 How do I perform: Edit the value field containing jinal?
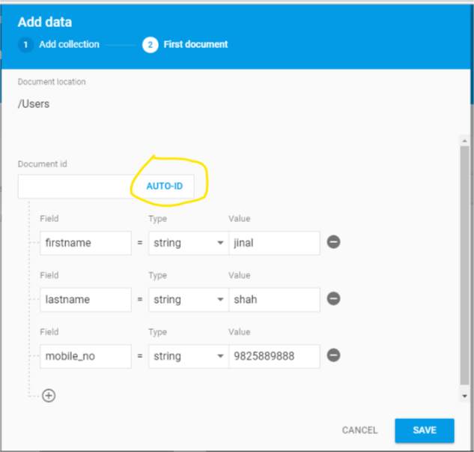pos(274,243)
